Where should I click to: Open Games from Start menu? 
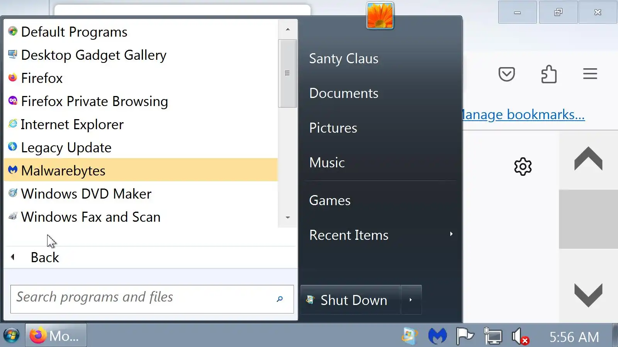click(330, 200)
